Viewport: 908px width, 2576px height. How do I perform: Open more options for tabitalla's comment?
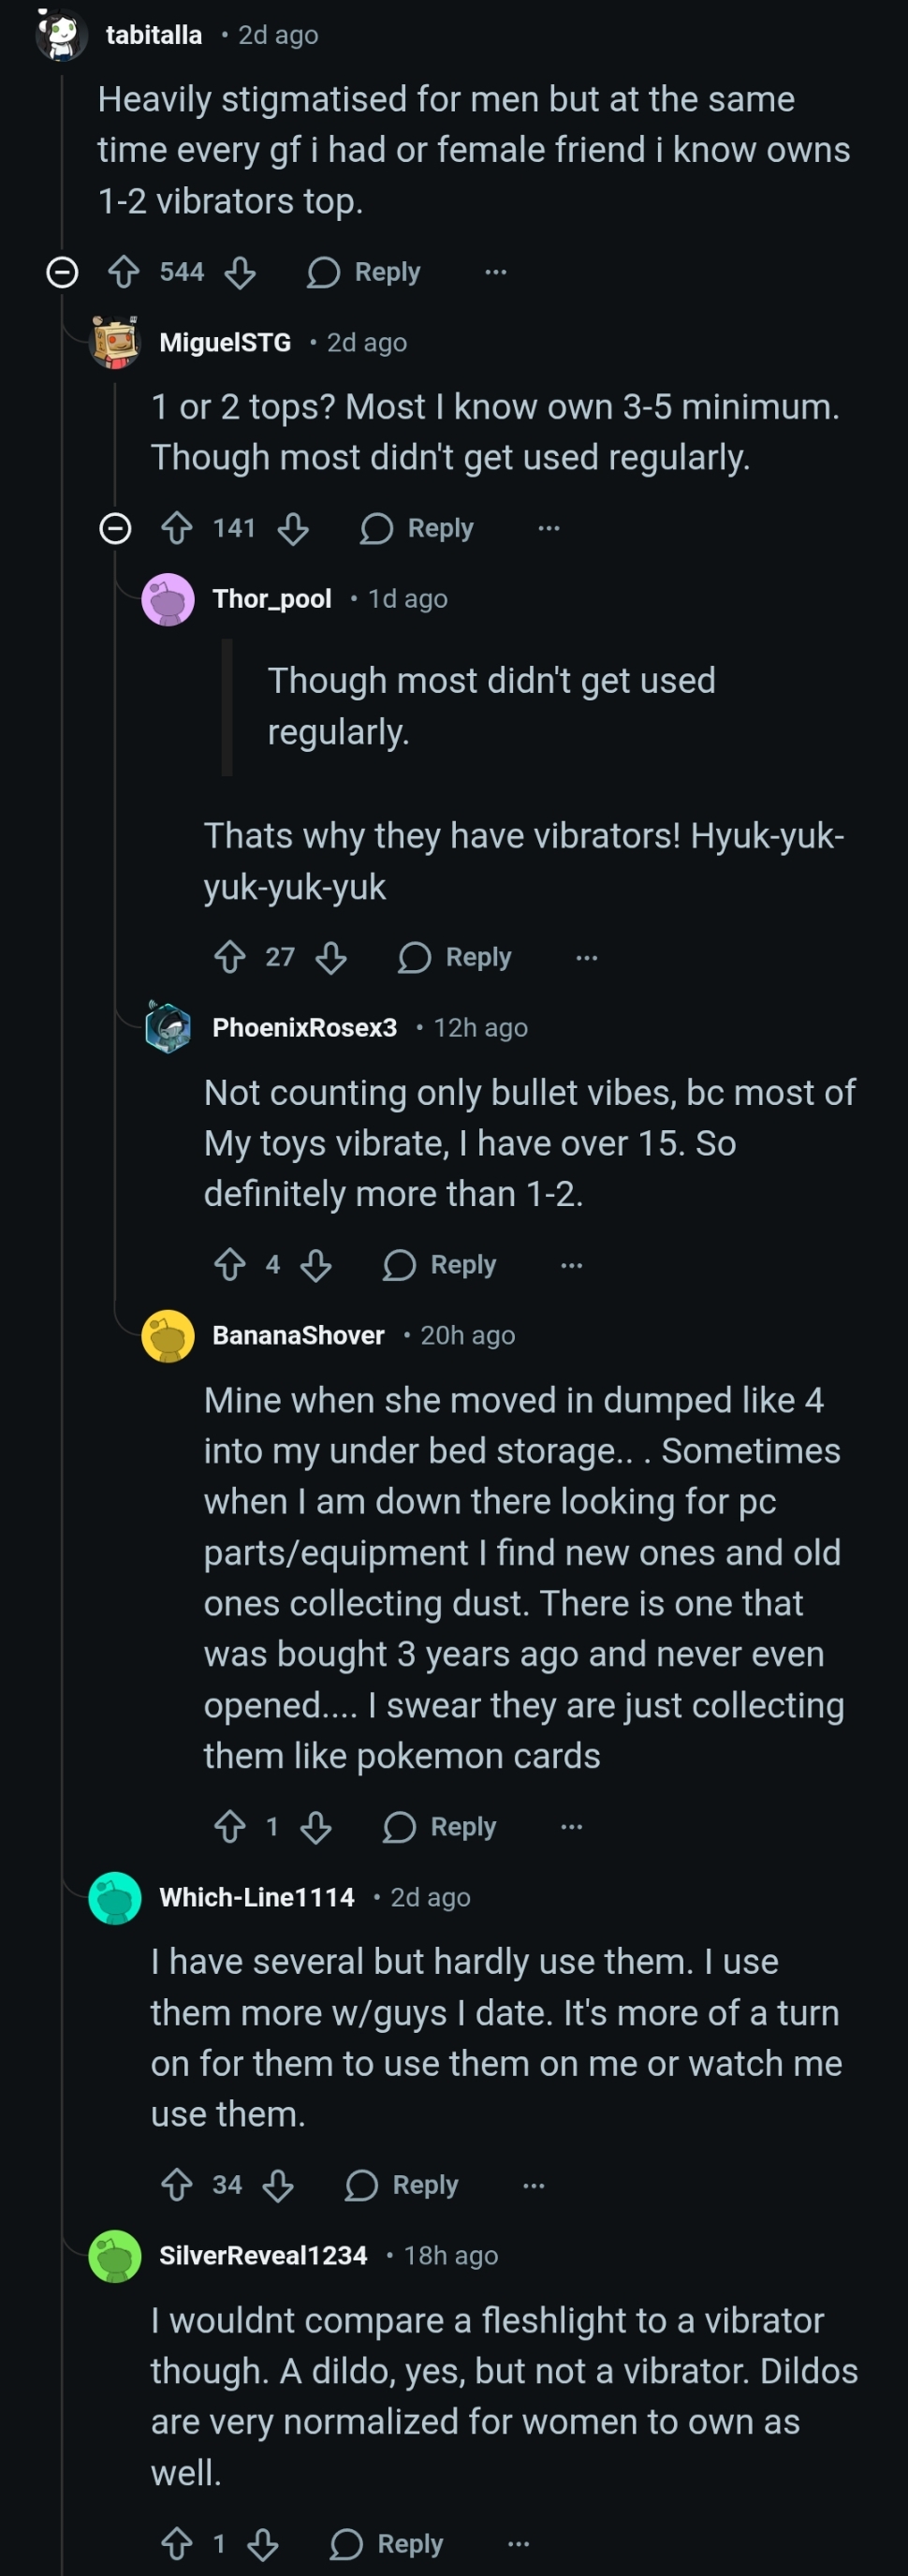coord(496,272)
